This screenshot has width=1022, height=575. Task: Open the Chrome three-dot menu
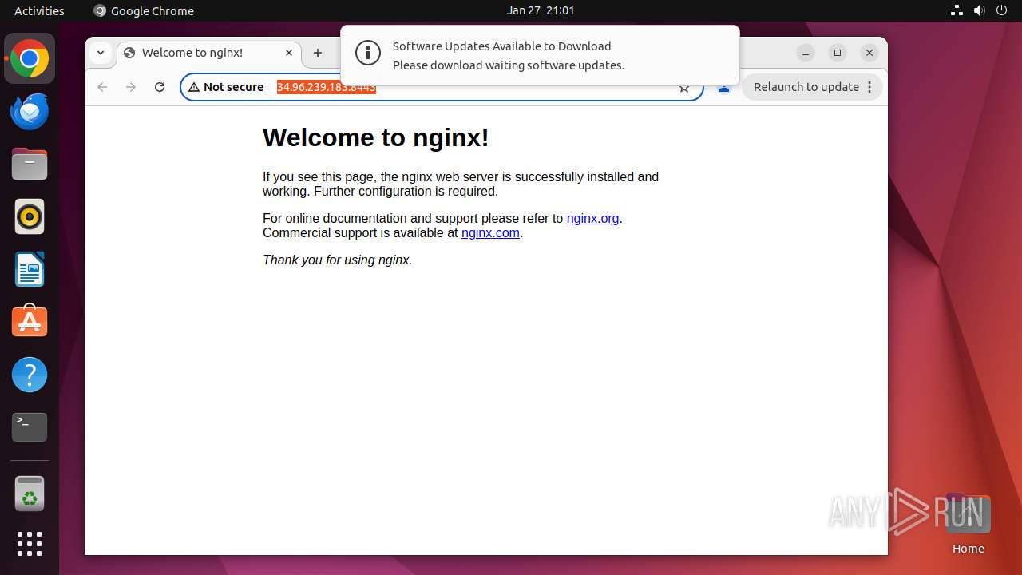869,87
